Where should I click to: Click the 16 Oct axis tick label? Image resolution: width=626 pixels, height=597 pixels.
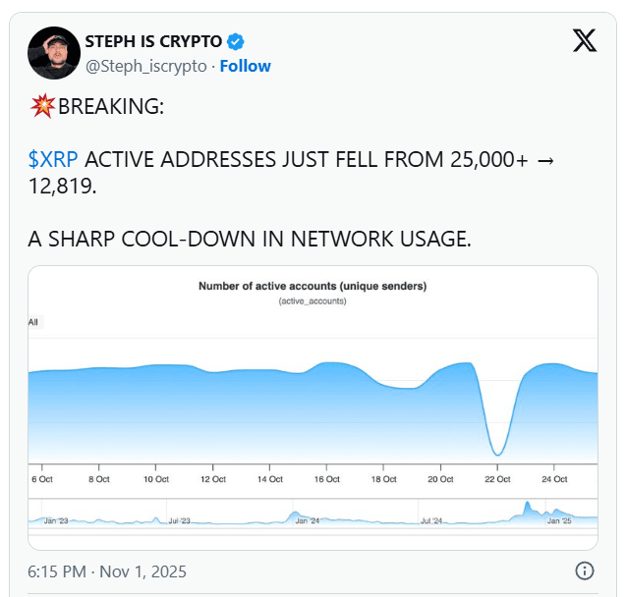pyautogui.click(x=326, y=479)
